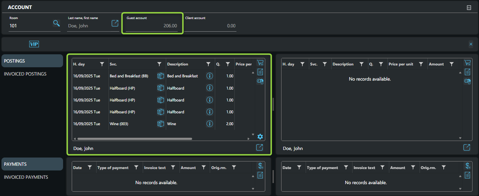Open the settings gear in left postings grid
This screenshot has height=196, width=479.
tap(260, 137)
